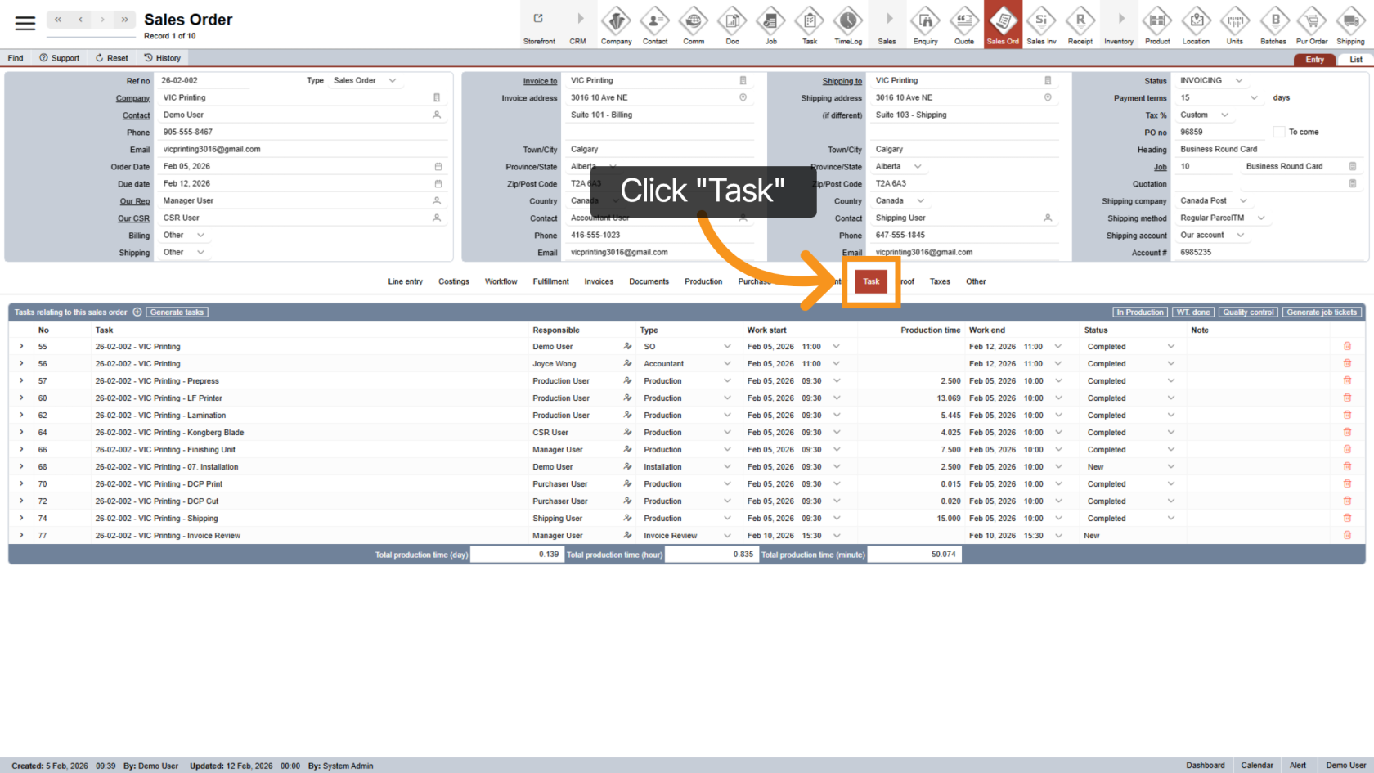Open the Batches module icon

pyautogui.click(x=1273, y=25)
